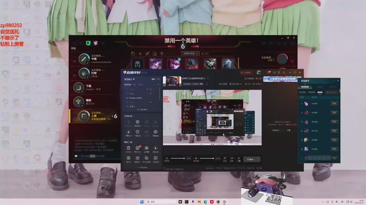Open messages icon with red badge
This screenshot has height=205, width=366.
269,72
